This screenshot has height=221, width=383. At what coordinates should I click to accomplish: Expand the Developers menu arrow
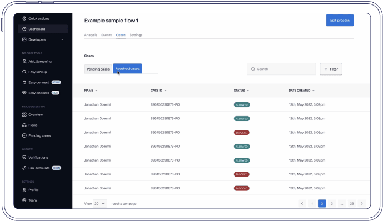[x=62, y=39]
